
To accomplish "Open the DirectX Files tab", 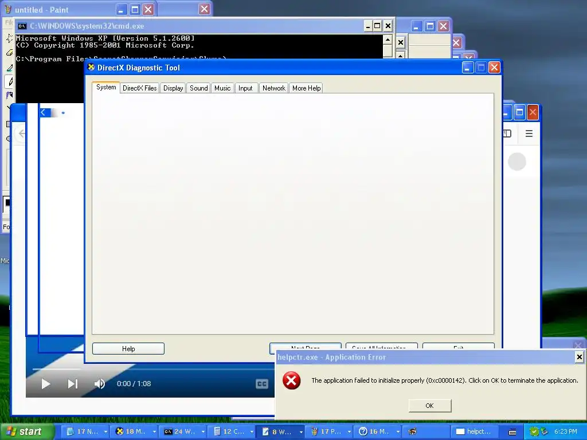I will [x=140, y=88].
